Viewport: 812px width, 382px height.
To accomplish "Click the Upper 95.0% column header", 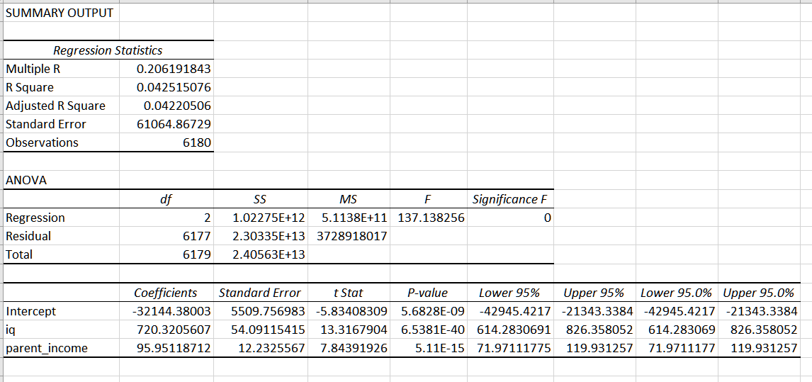I will tap(759, 293).
